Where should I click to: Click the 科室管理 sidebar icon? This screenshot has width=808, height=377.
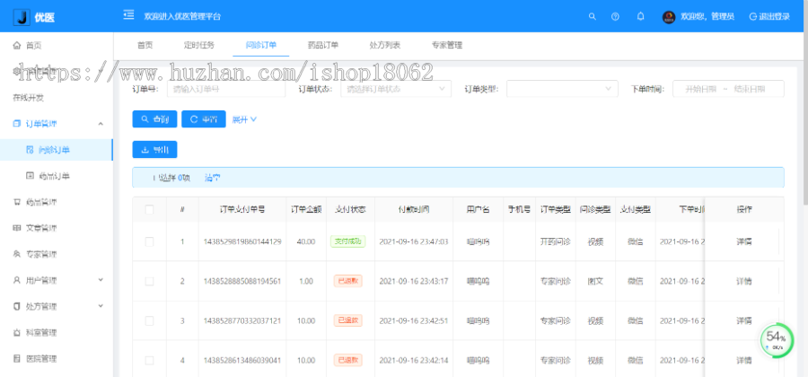coord(17,333)
